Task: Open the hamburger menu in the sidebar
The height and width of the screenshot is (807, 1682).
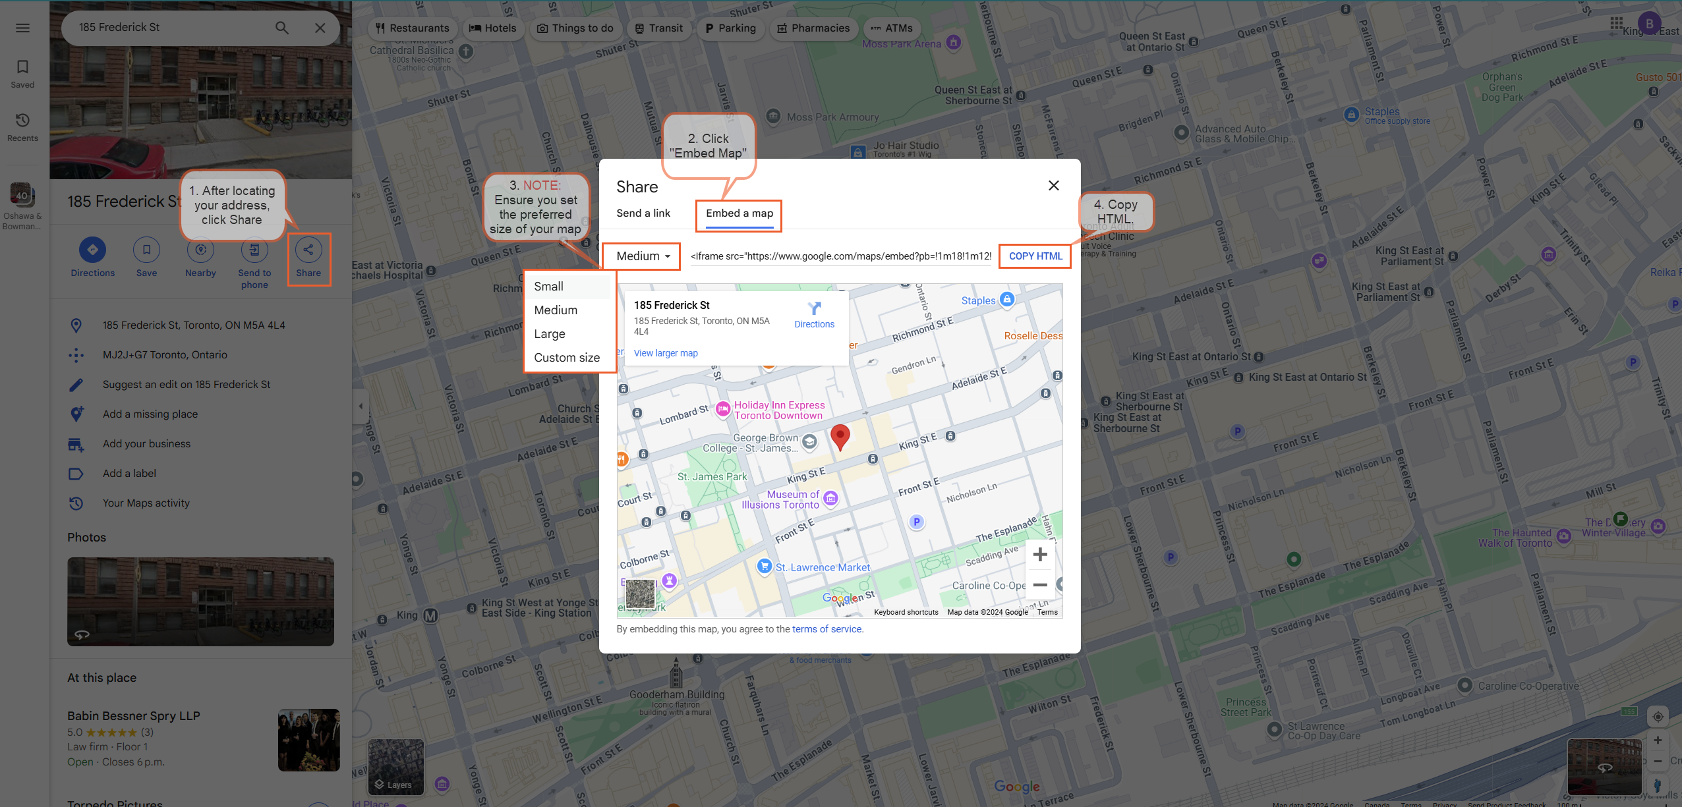Action: click(22, 28)
